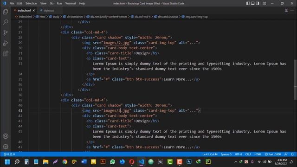Open the View menu
This screenshot has height=167, width=297.
point(43,3)
